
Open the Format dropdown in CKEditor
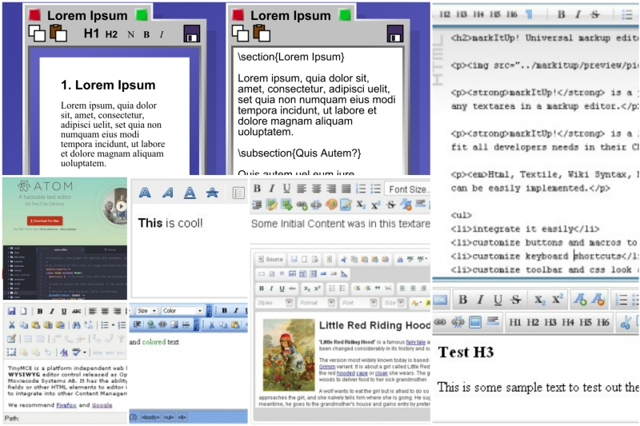pyautogui.click(x=317, y=302)
